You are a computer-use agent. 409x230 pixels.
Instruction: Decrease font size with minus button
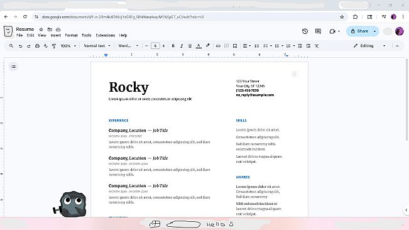tap(146, 46)
